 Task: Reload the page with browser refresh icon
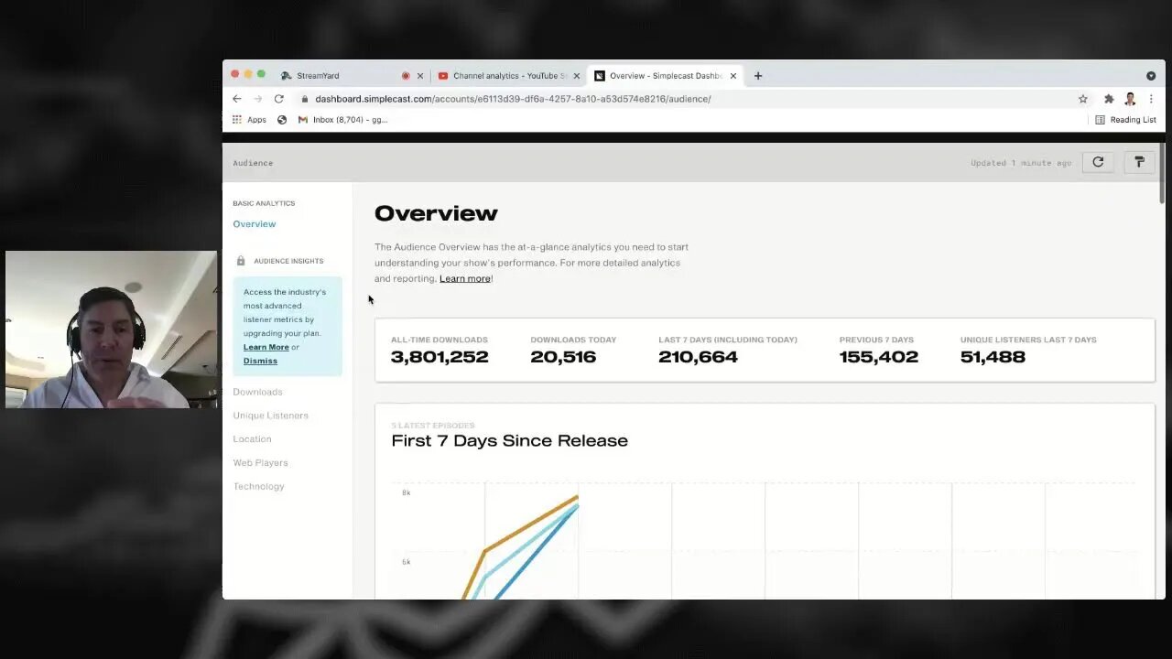(279, 99)
